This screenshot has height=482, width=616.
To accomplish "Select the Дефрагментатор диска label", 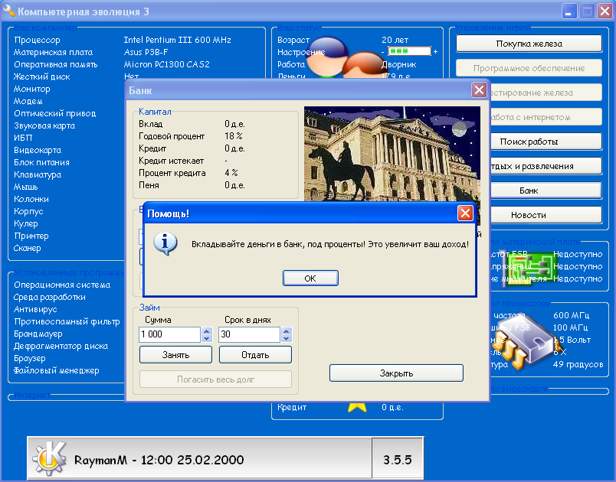I will pos(61,347).
